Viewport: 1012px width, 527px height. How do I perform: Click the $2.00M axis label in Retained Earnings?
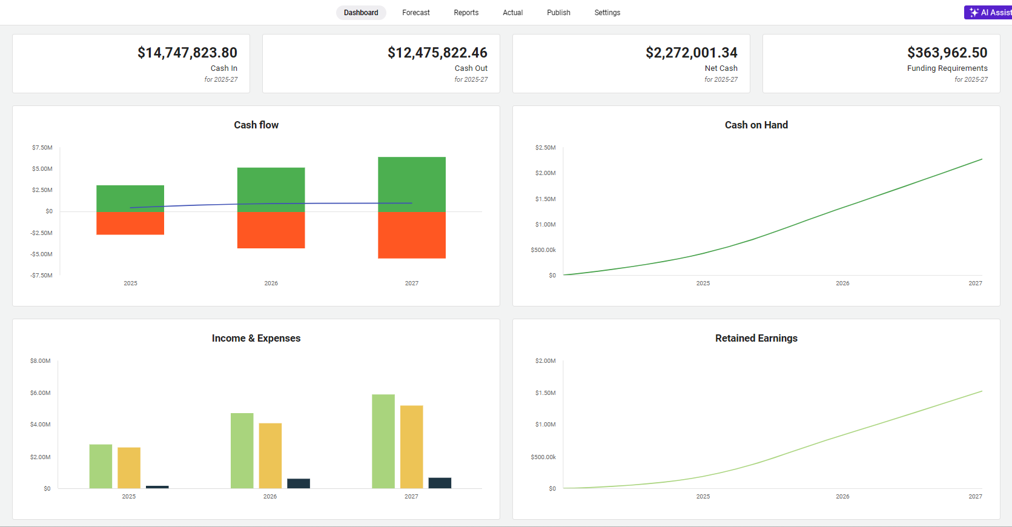(546, 361)
